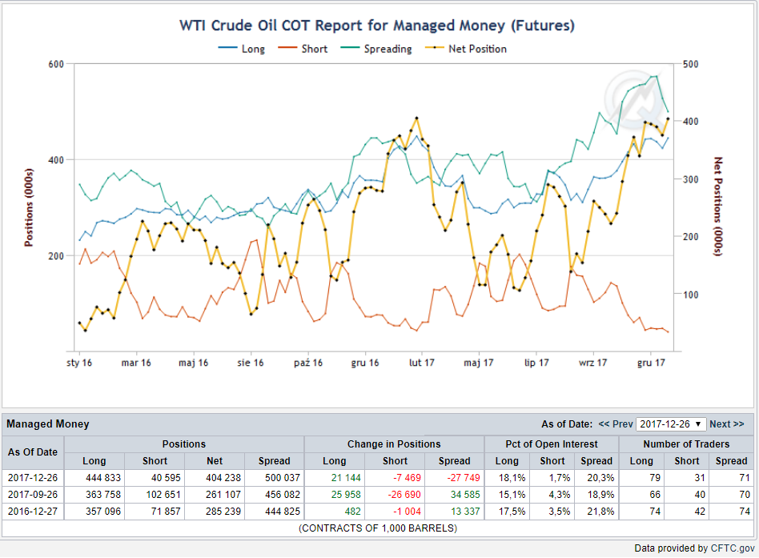Screen dimensions: 759x558
Task: Click Spread position value 500 037
Action: coord(282,478)
